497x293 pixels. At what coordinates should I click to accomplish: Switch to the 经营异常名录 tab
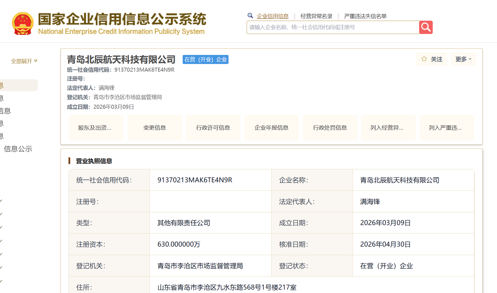(x=316, y=16)
